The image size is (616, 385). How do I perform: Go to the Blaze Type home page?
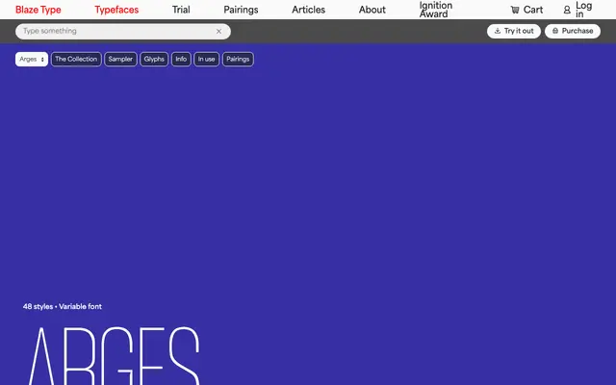(38, 10)
